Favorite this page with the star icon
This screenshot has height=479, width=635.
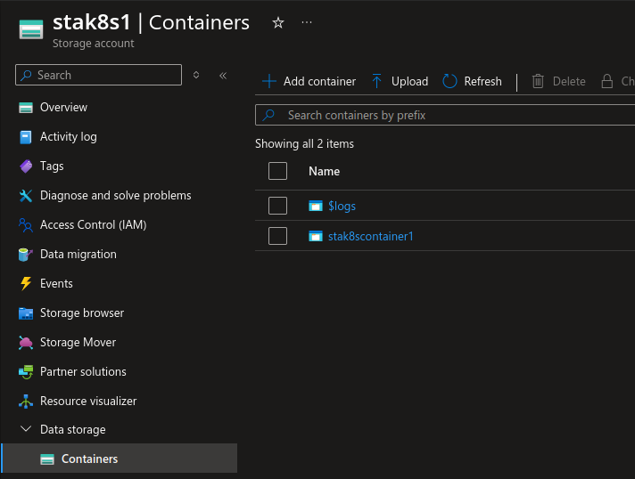(x=278, y=22)
